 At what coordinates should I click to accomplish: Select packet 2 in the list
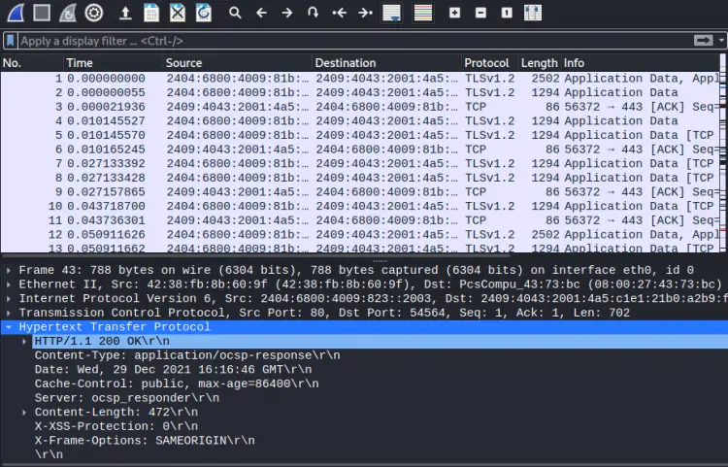360,93
